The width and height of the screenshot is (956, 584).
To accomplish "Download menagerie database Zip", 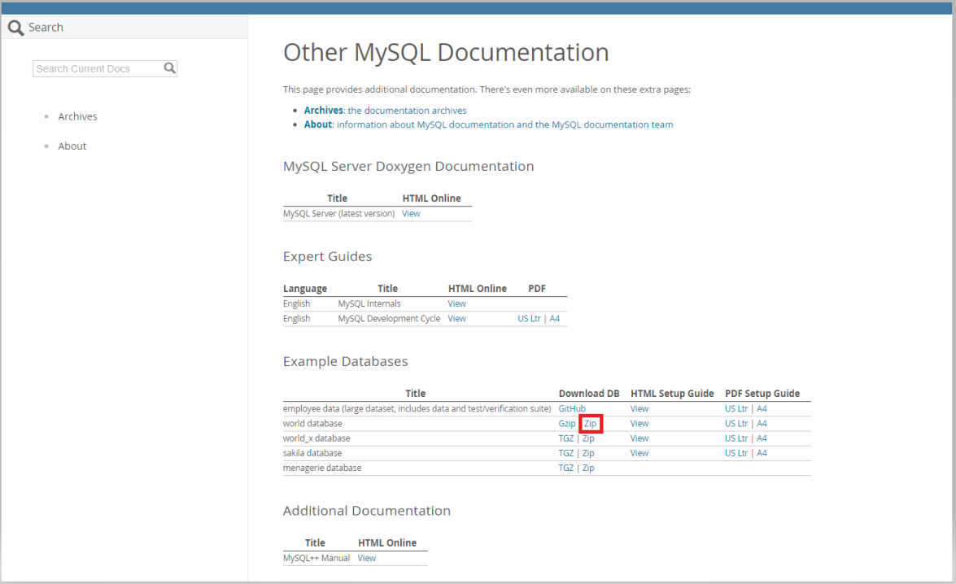I will (588, 469).
